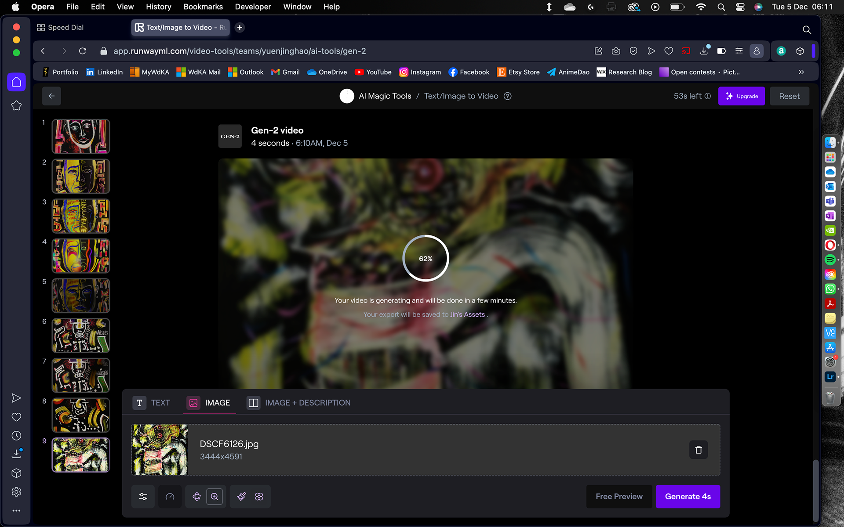Screen dimensions: 844x527
Task: Open WhatsApp from the Dock
Action: (830, 289)
